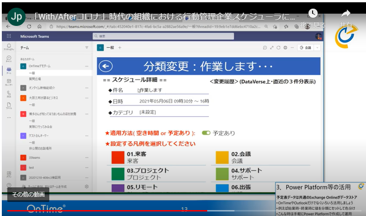Click the globe go-to-website icon
Image resolution: width=366 pixels, height=216 pixels.
click(x=285, y=48)
